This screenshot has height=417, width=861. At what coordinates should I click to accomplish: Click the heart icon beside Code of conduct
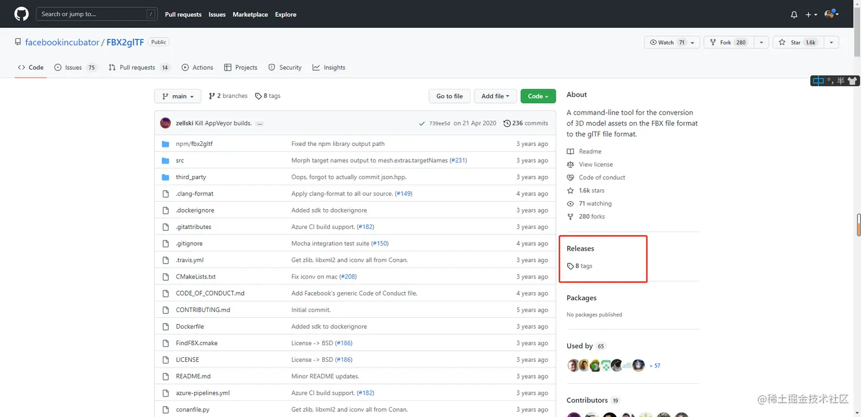[571, 178]
